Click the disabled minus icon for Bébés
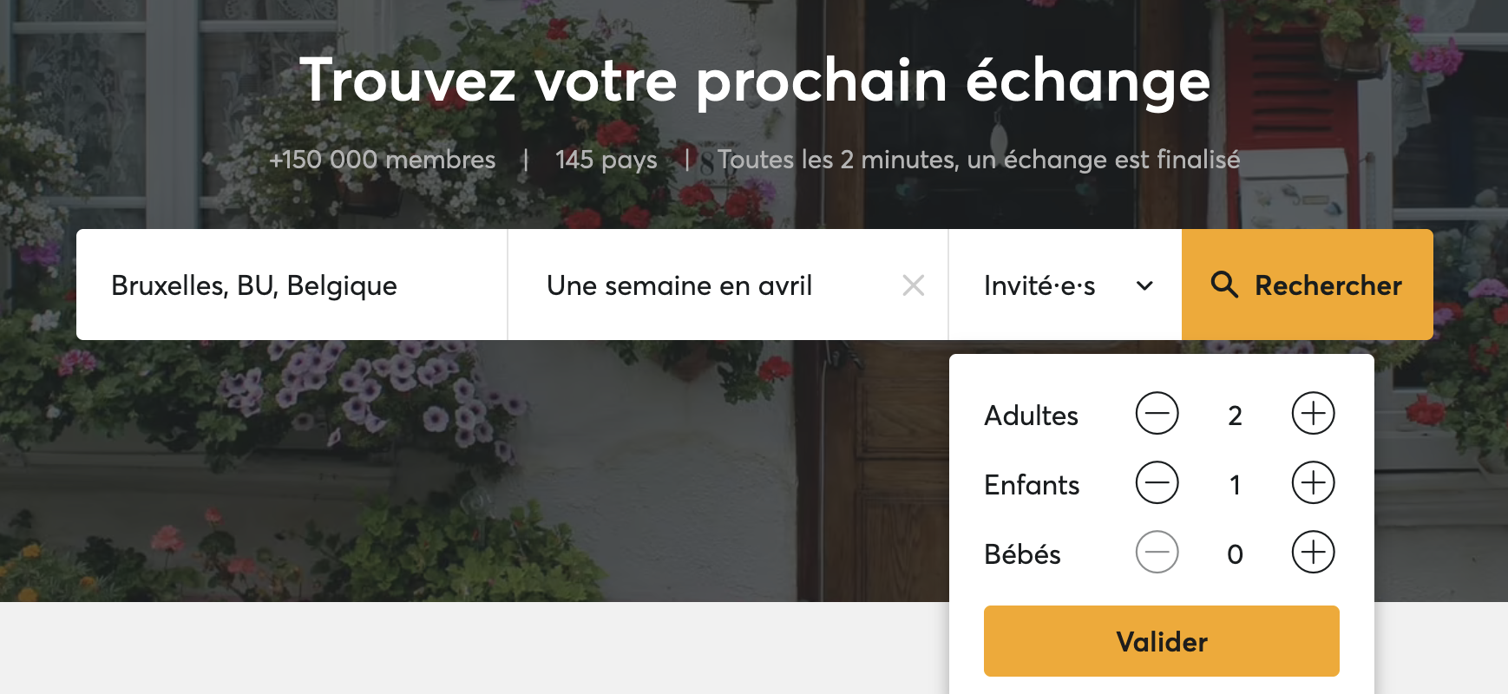 coord(1157,552)
